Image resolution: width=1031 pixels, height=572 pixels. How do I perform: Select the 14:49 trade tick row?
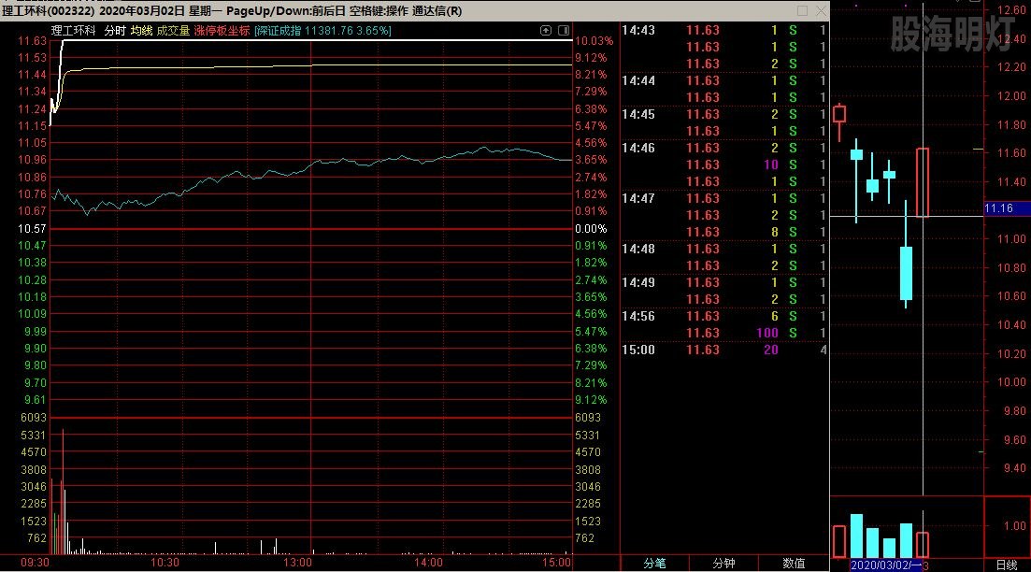(723, 282)
